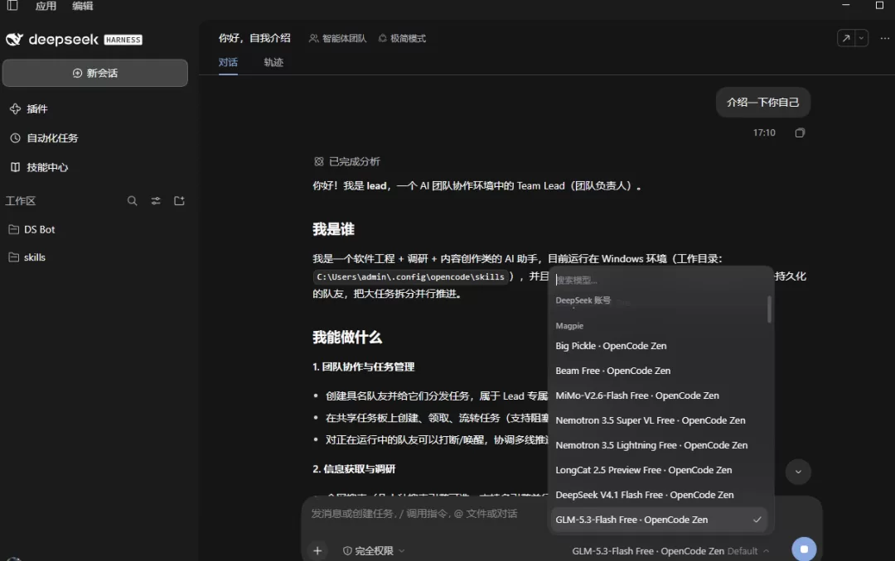This screenshot has height=561, width=895.
Task: Open the more options ellipsis
Action: [885, 38]
